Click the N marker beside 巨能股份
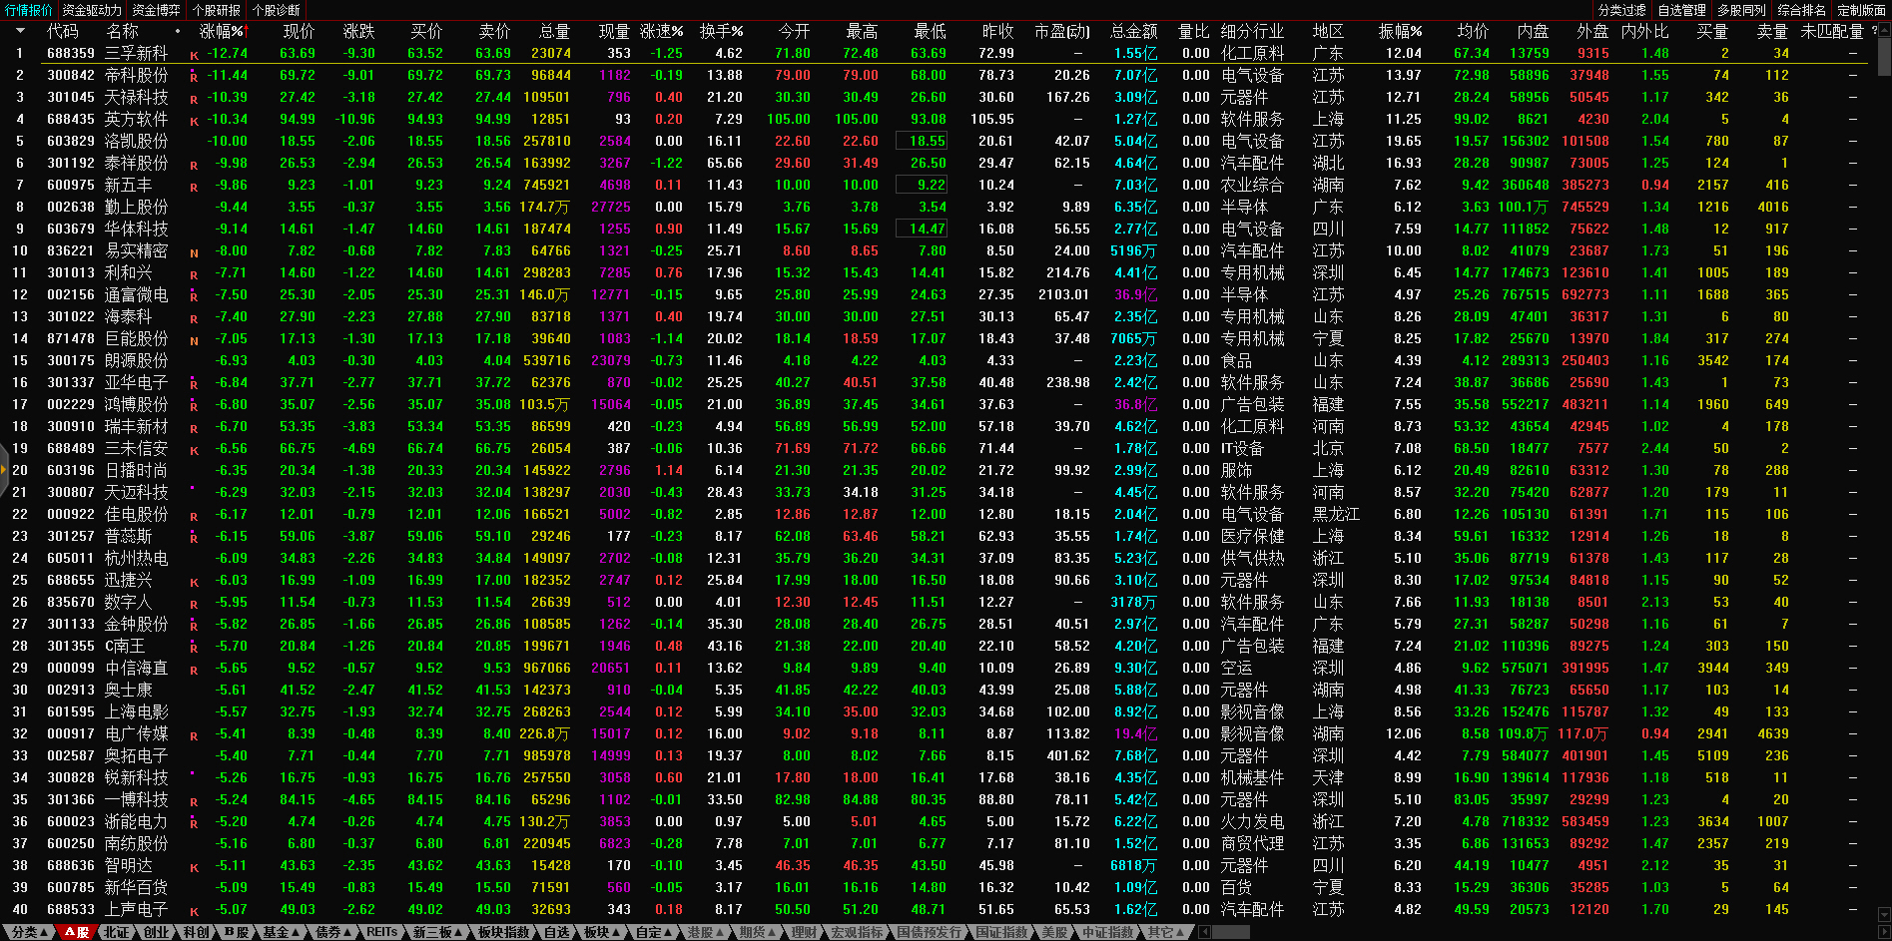Image resolution: width=1892 pixels, height=941 pixels. (x=194, y=340)
